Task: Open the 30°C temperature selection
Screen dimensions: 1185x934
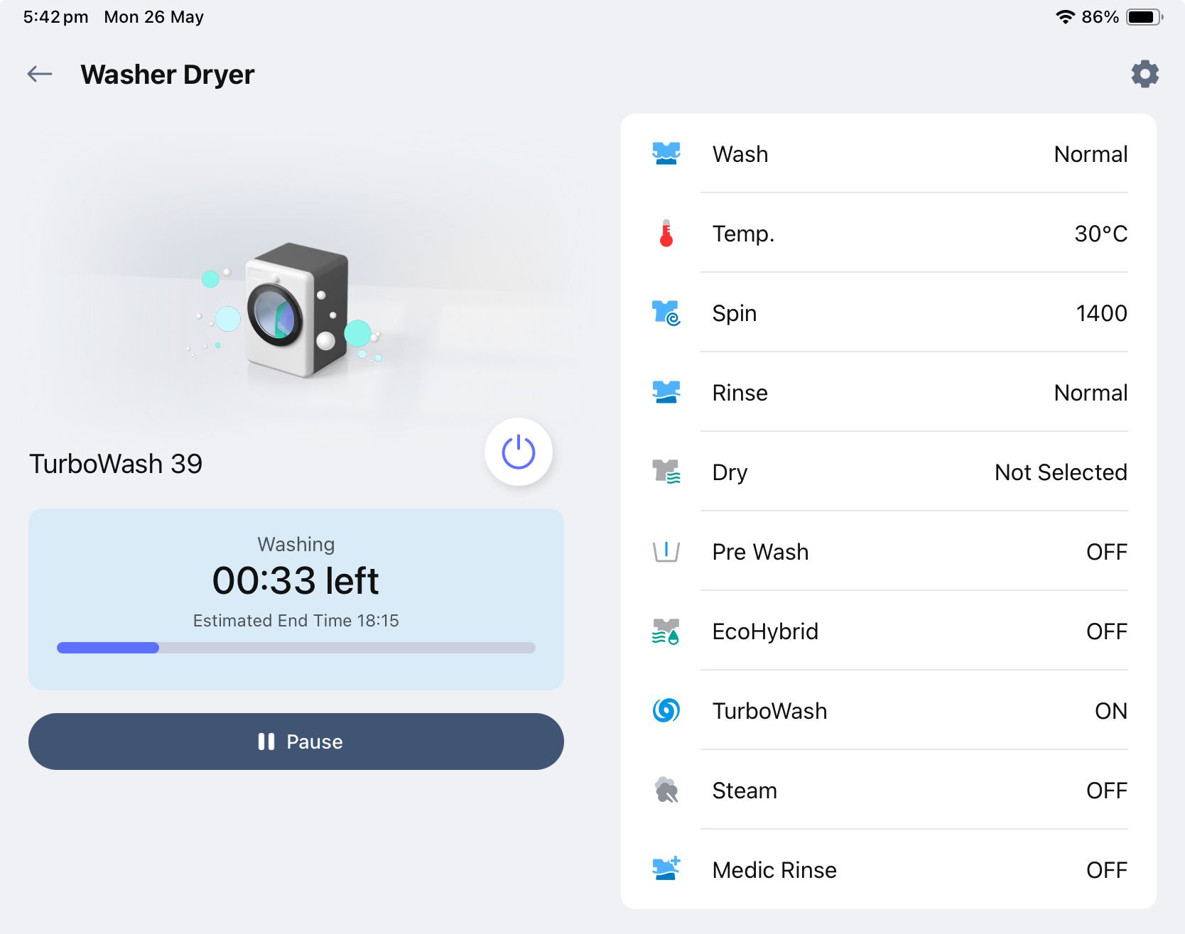Action: (x=1100, y=234)
